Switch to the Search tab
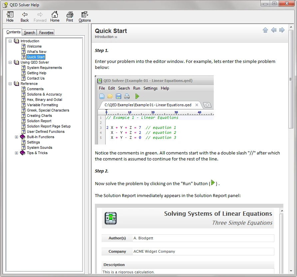This screenshot has height=277, width=297. click(29, 33)
